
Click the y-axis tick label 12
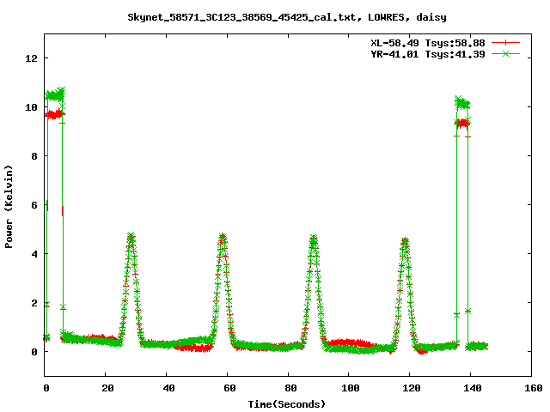pos(31,58)
